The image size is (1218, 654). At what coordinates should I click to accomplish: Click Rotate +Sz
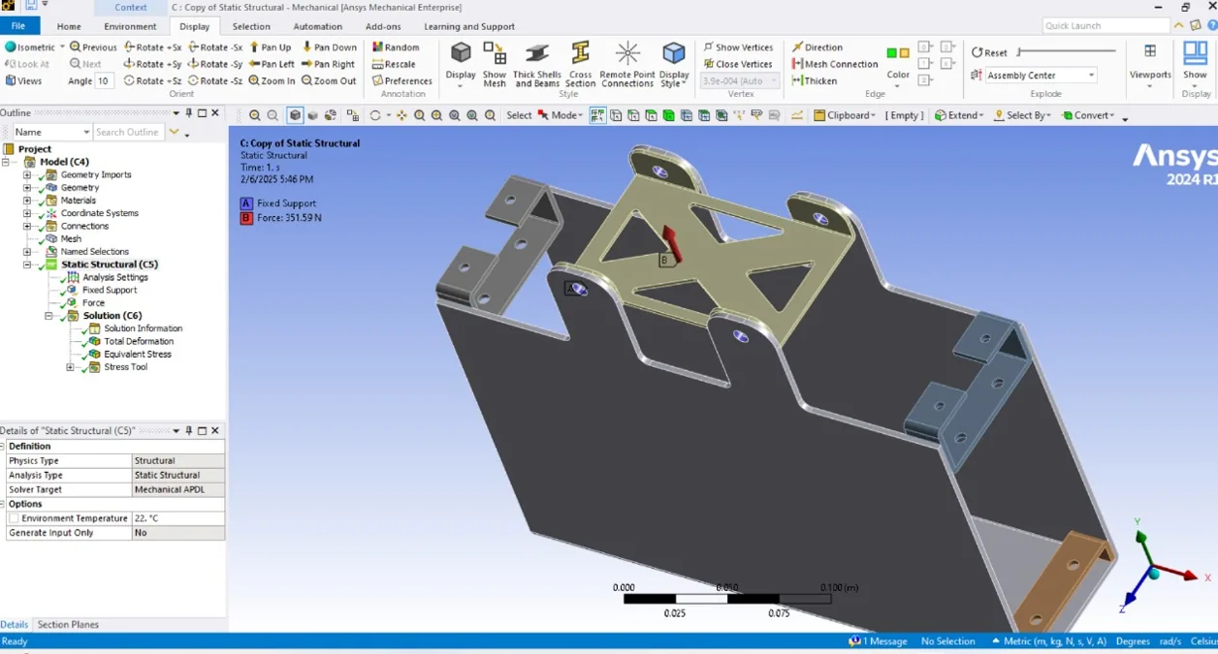pos(153,80)
